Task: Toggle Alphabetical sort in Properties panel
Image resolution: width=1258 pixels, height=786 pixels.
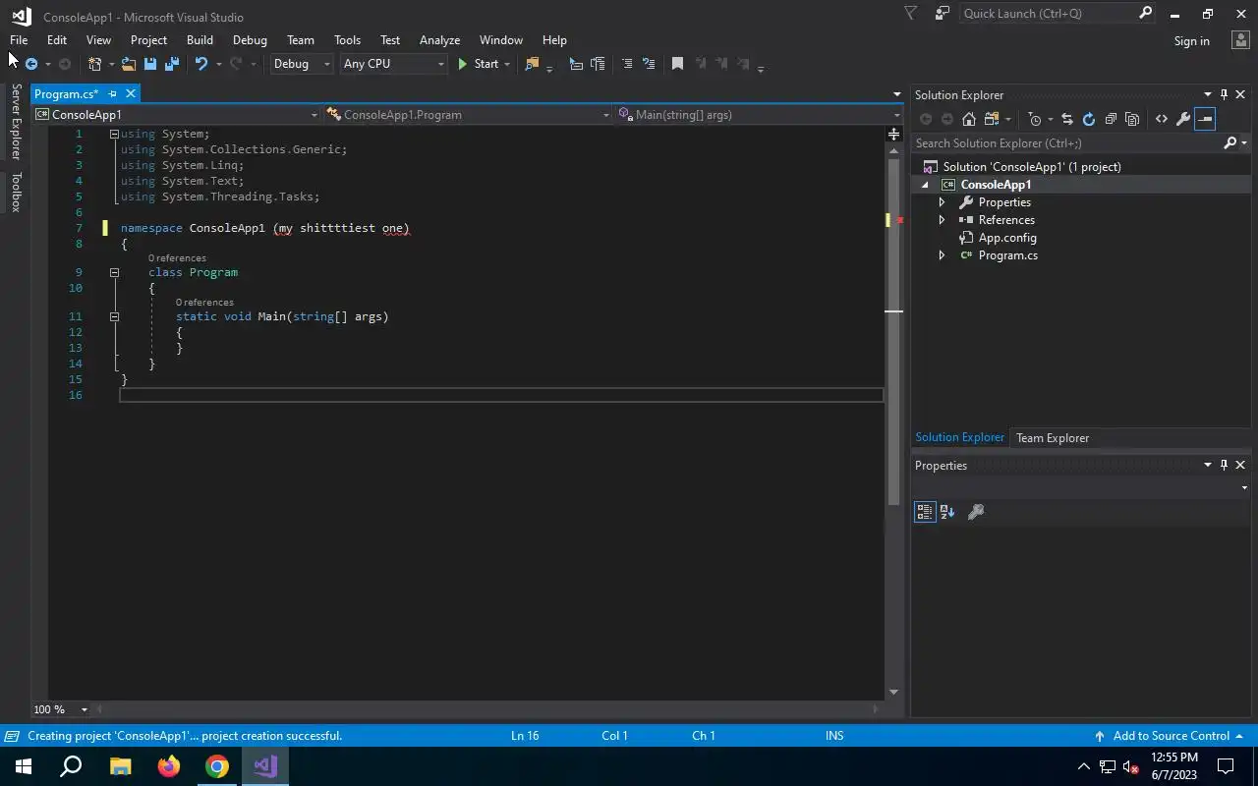Action: coord(947,512)
